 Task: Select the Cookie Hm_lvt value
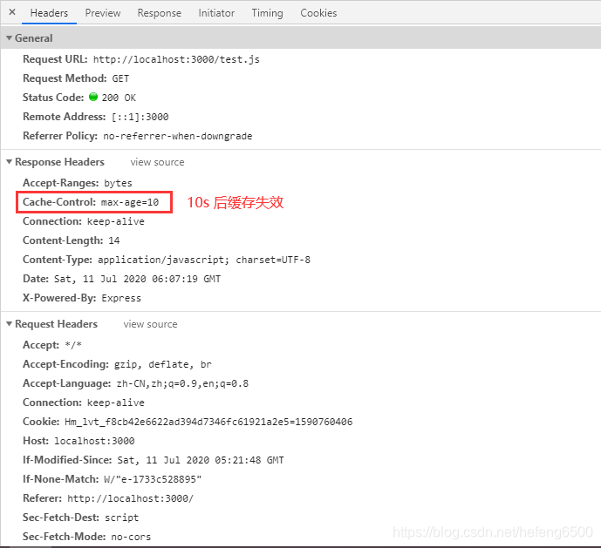(208, 422)
